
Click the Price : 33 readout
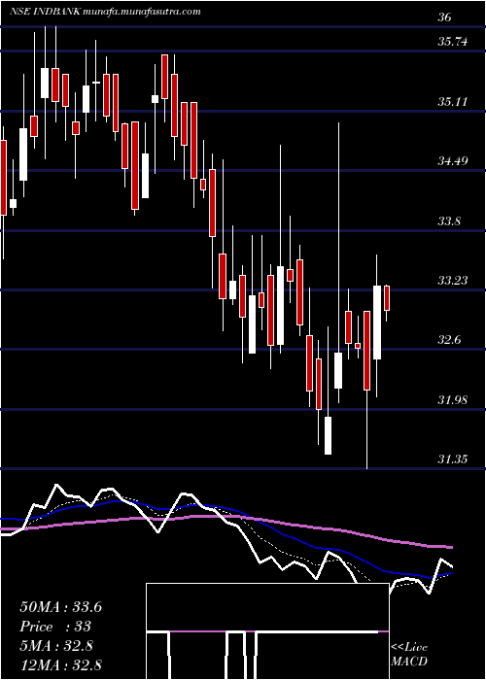55,627
